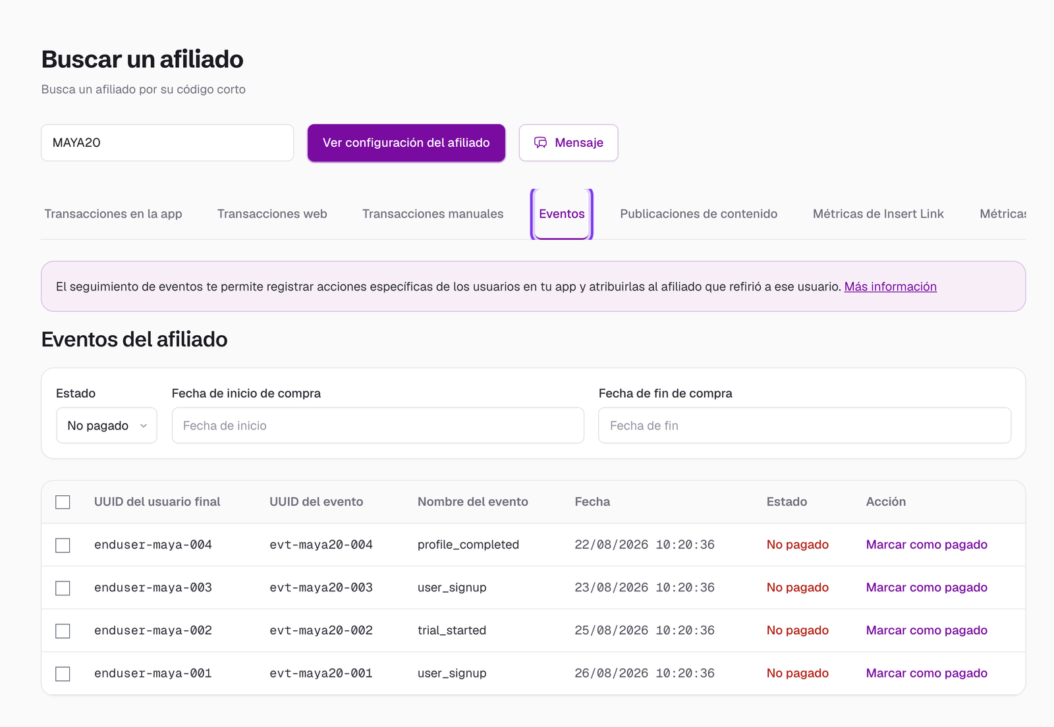The height and width of the screenshot is (727, 1054).
Task: Tick the checkbox for enduser-maya-001
Action: (x=63, y=674)
